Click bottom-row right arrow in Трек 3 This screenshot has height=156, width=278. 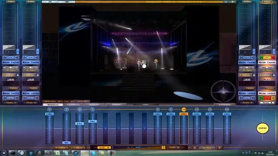(x=253, y=98)
